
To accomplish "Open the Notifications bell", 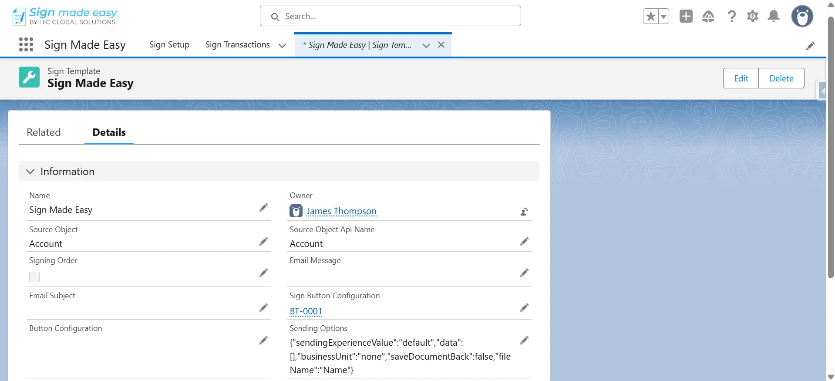I will (x=774, y=17).
